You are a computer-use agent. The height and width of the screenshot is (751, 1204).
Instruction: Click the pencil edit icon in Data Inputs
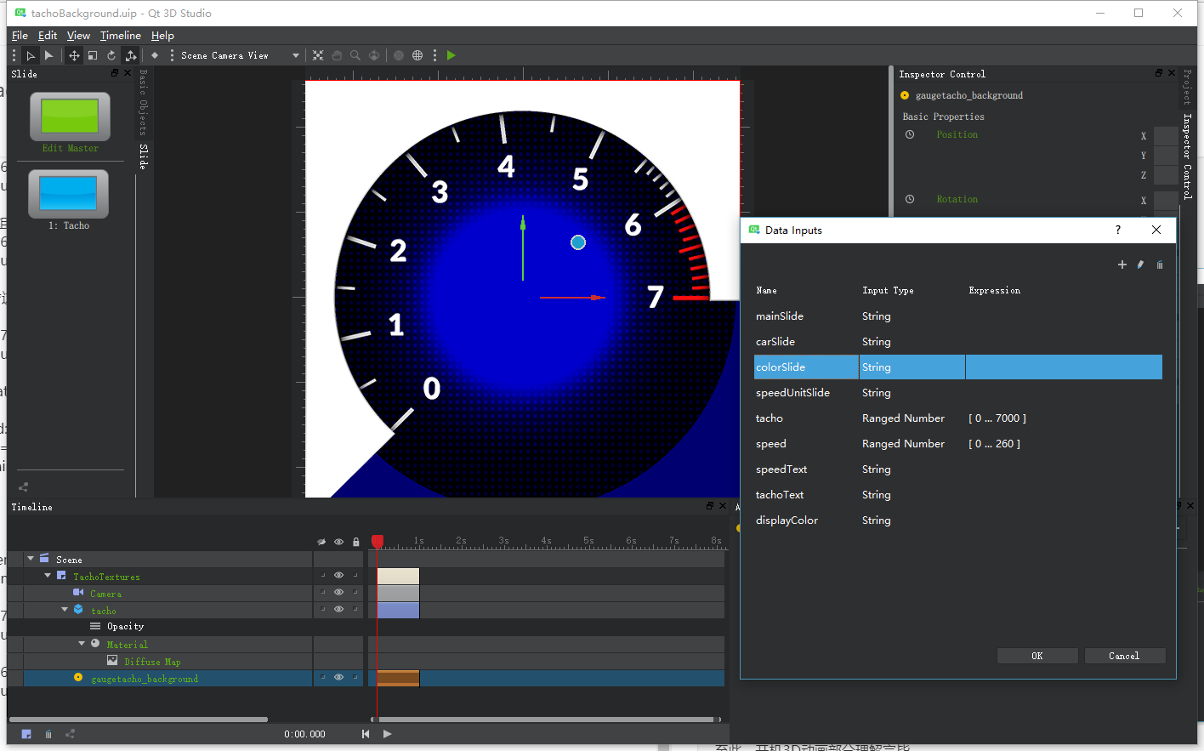pyautogui.click(x=1140, y=265)
